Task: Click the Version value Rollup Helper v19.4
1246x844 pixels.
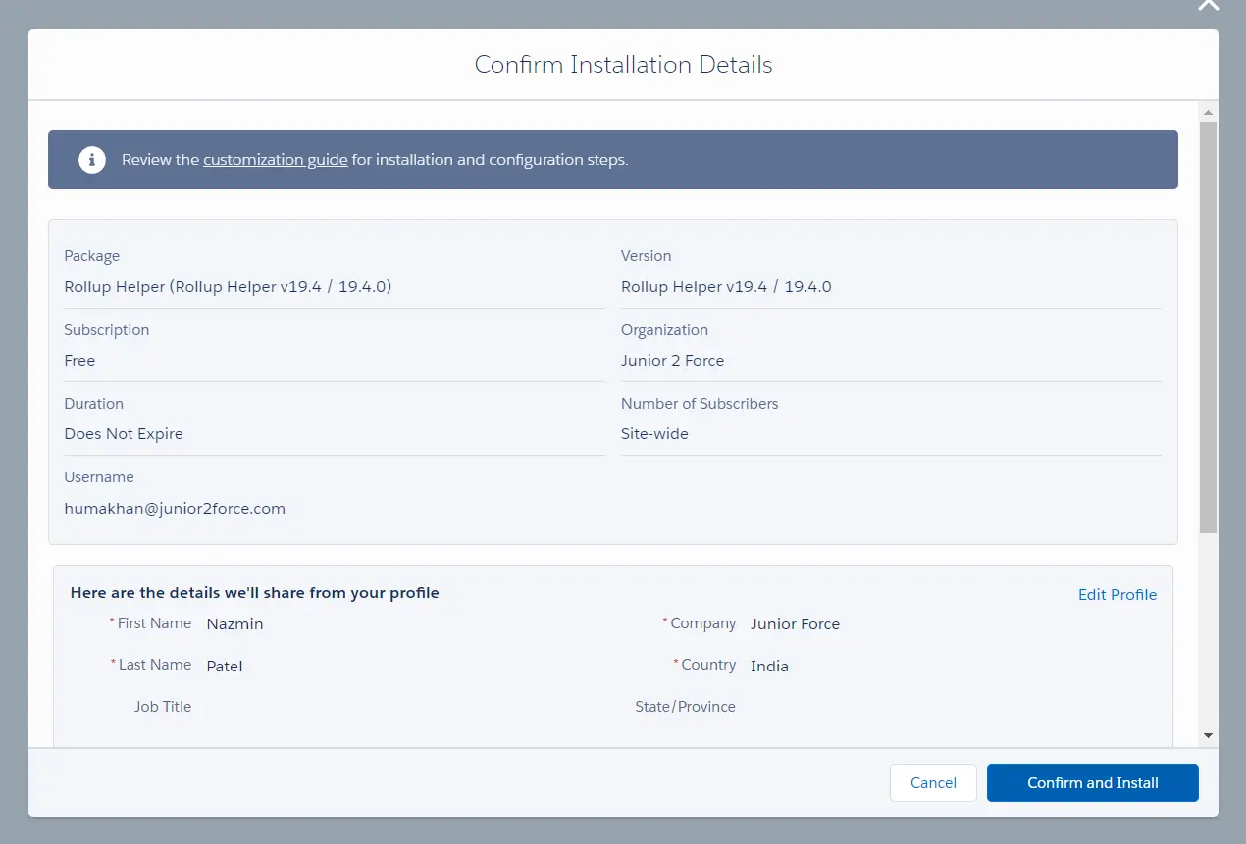Action: pyautogui.click(x=726, y=287)
